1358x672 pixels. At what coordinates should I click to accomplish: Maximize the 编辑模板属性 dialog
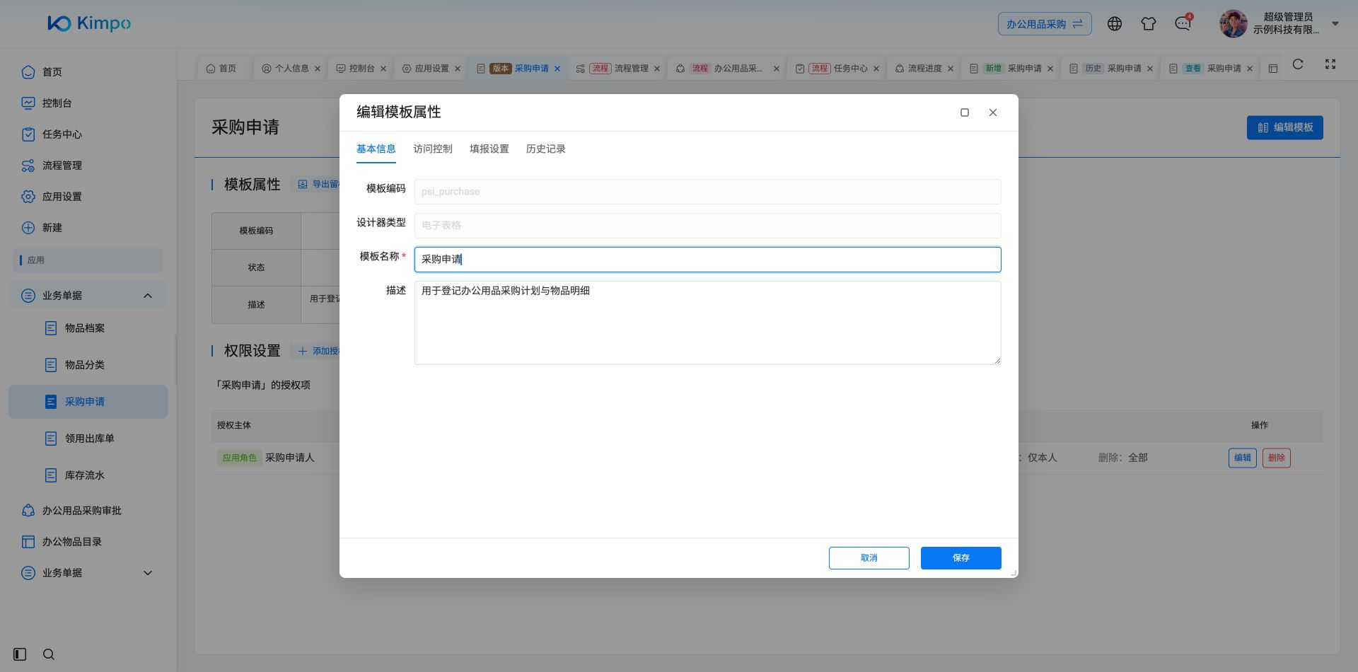point(965,112)
